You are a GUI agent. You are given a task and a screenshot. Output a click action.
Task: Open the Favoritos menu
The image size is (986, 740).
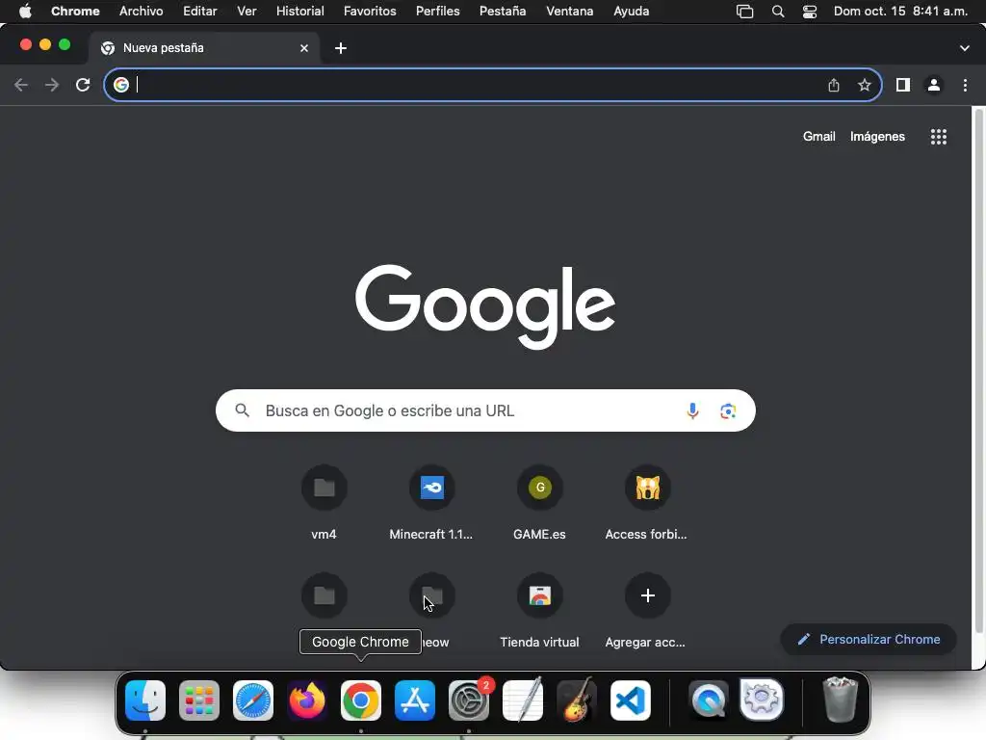coord(370,12)
